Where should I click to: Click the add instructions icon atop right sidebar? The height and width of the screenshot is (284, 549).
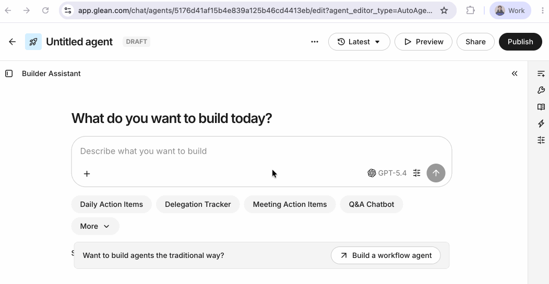541,73
